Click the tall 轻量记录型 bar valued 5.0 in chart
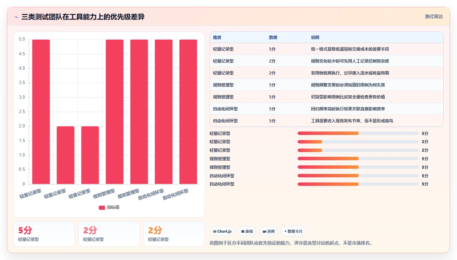Image resolution: width=457 pixels, height=260 pixels. (x=41, y=112)
